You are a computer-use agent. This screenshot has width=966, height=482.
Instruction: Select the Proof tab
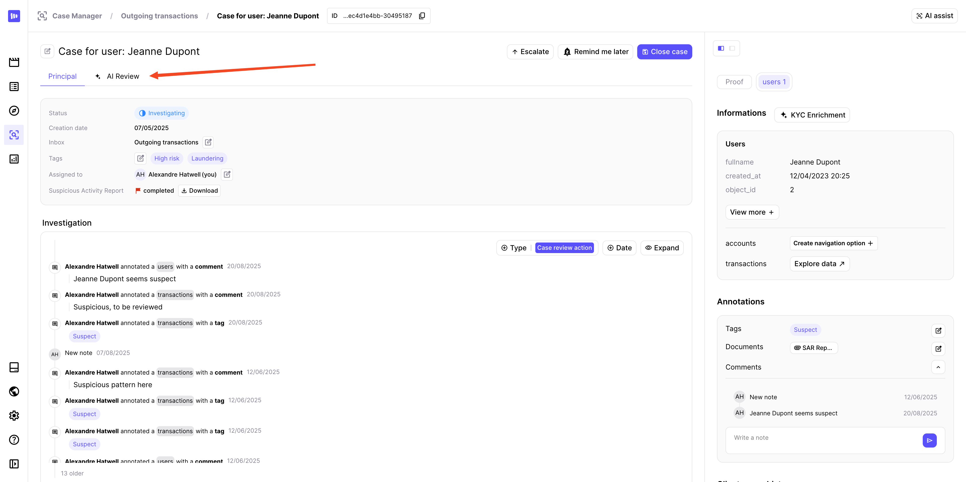[734, 82]
